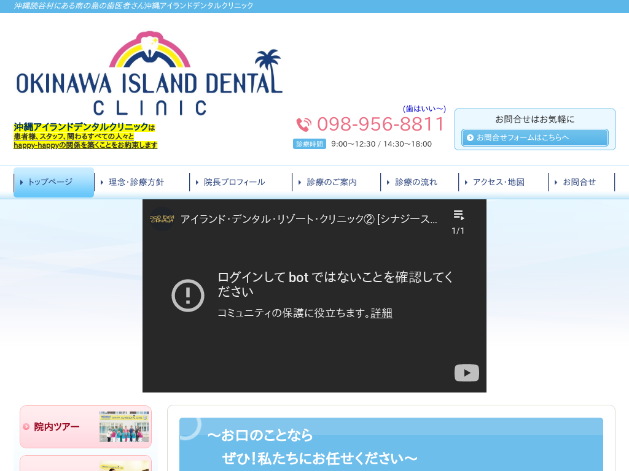Screen dimensions: 629x471
Task: Click the (歯はいい〜) text above phone number
Action: click(424, 109)
